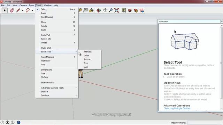Click the house illustration in Instructor
This screenshot has height=125, width=223.
click(184, 42)
